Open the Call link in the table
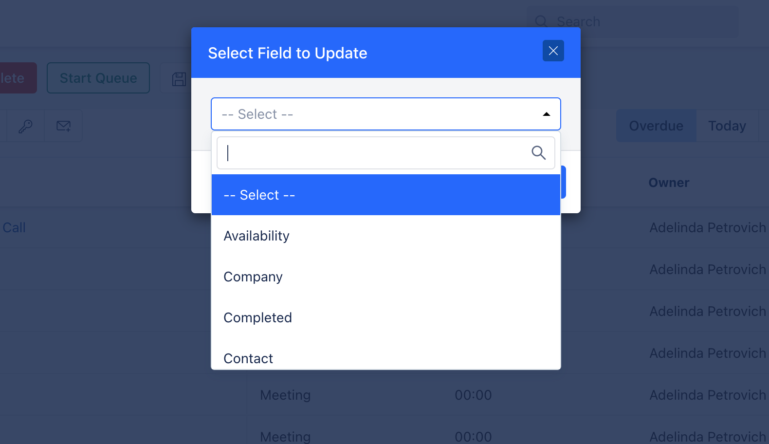769x444 pixels. (x=14, y=227)
